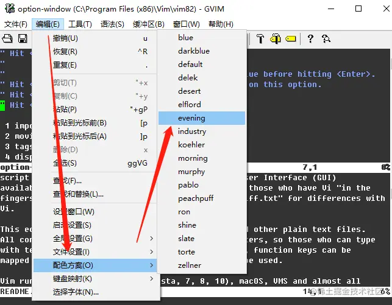This screenshot has height=305, width=392.
Task: Expand the 文件设置(I) submenu
Action: point(95,252)
